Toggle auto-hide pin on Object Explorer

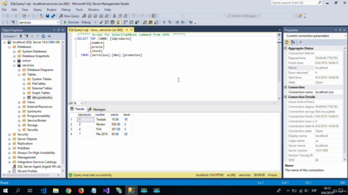(58, 30)
